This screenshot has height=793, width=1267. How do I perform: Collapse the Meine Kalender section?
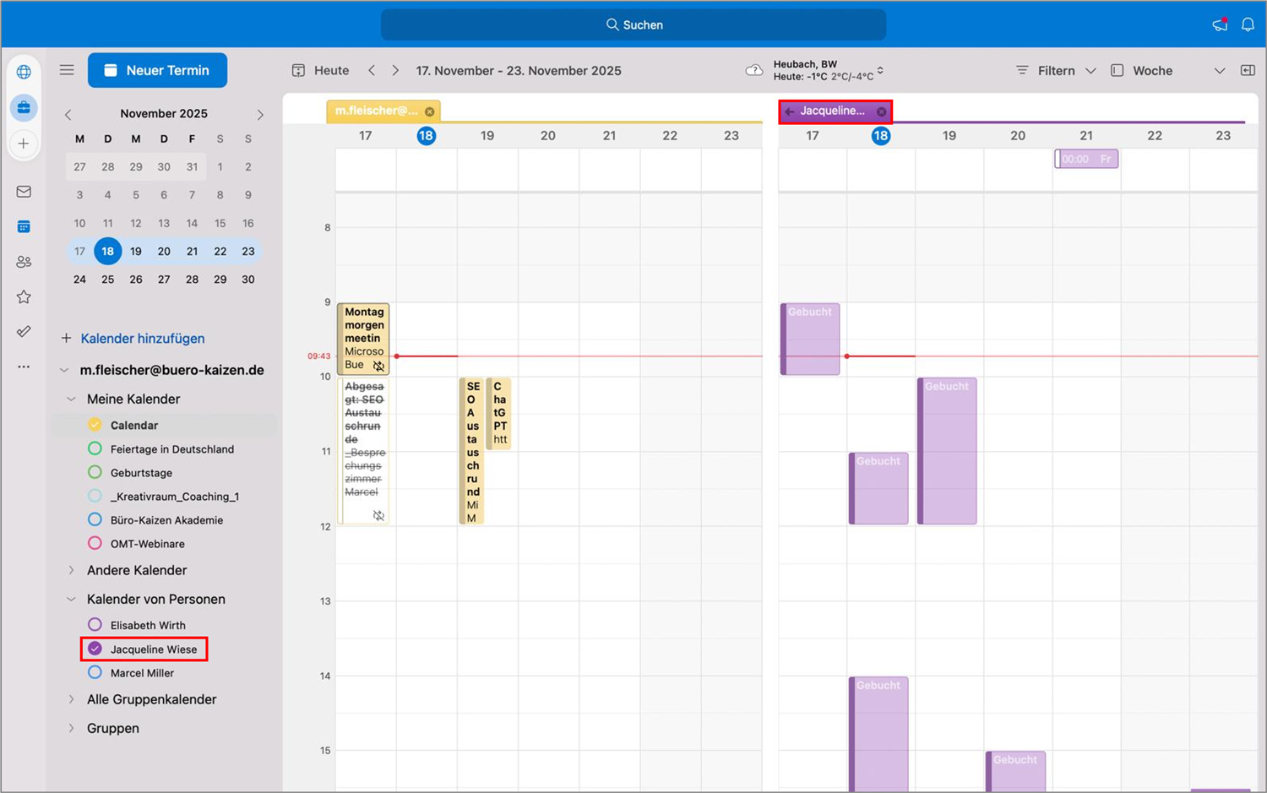[x=71, y=399]
